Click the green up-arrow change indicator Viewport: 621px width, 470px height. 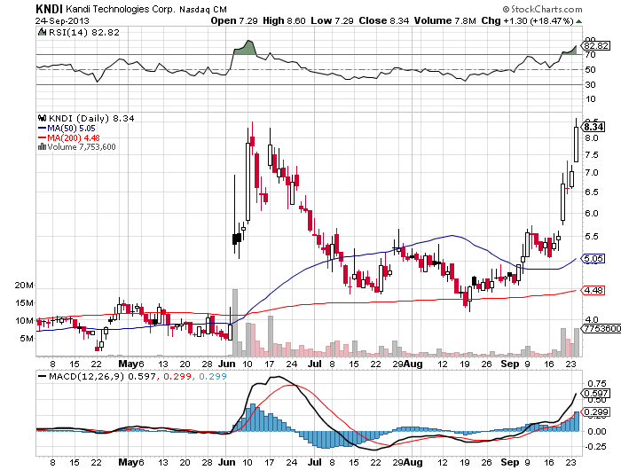[578, 21]
